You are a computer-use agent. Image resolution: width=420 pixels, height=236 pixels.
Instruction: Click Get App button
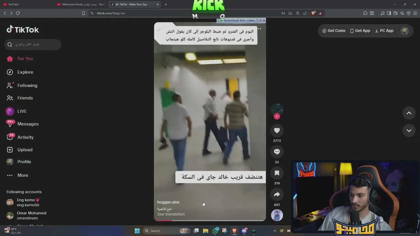pyautogui.click(x=360, y=31)
